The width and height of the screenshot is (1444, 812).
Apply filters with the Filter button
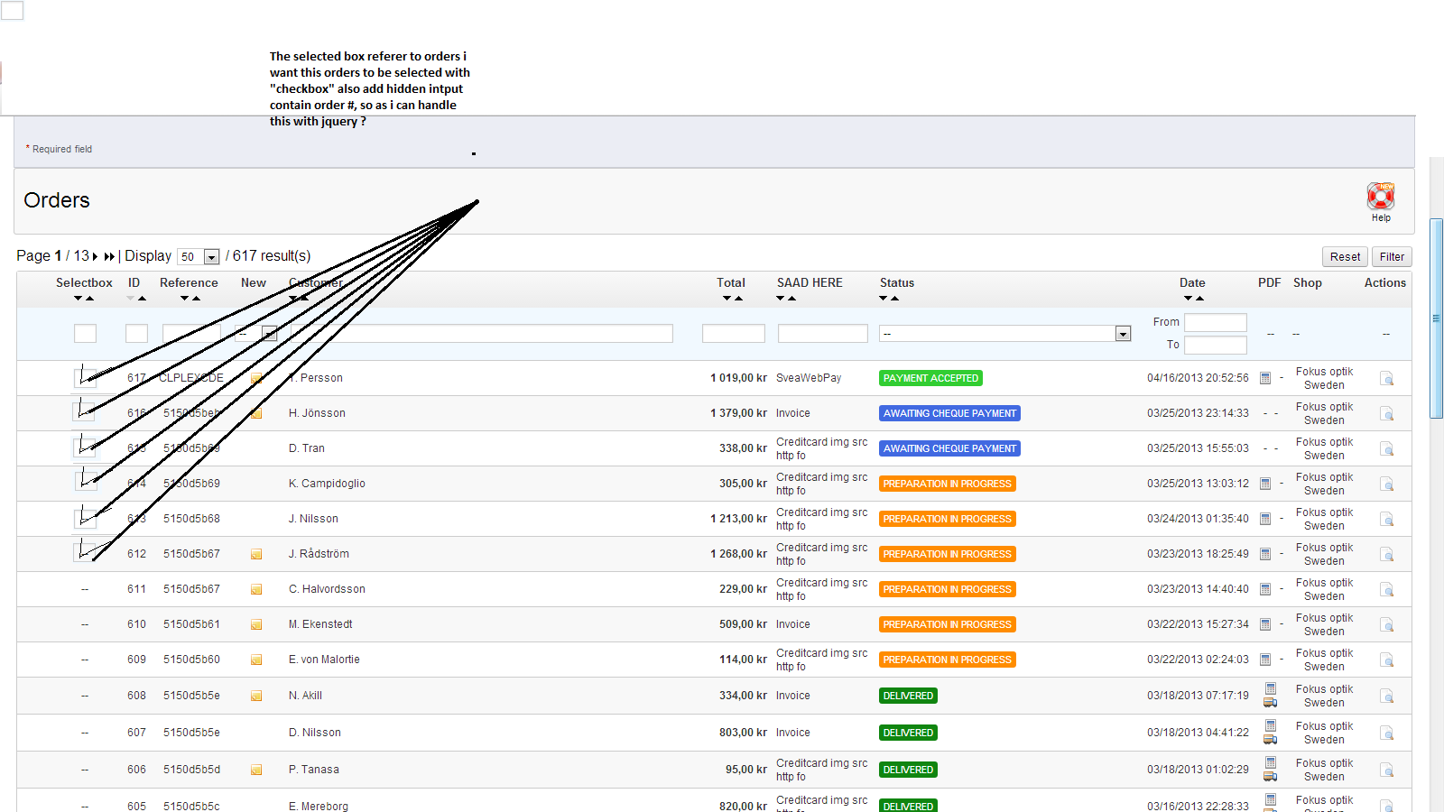pyautogui.click(x=1392, y=257)
